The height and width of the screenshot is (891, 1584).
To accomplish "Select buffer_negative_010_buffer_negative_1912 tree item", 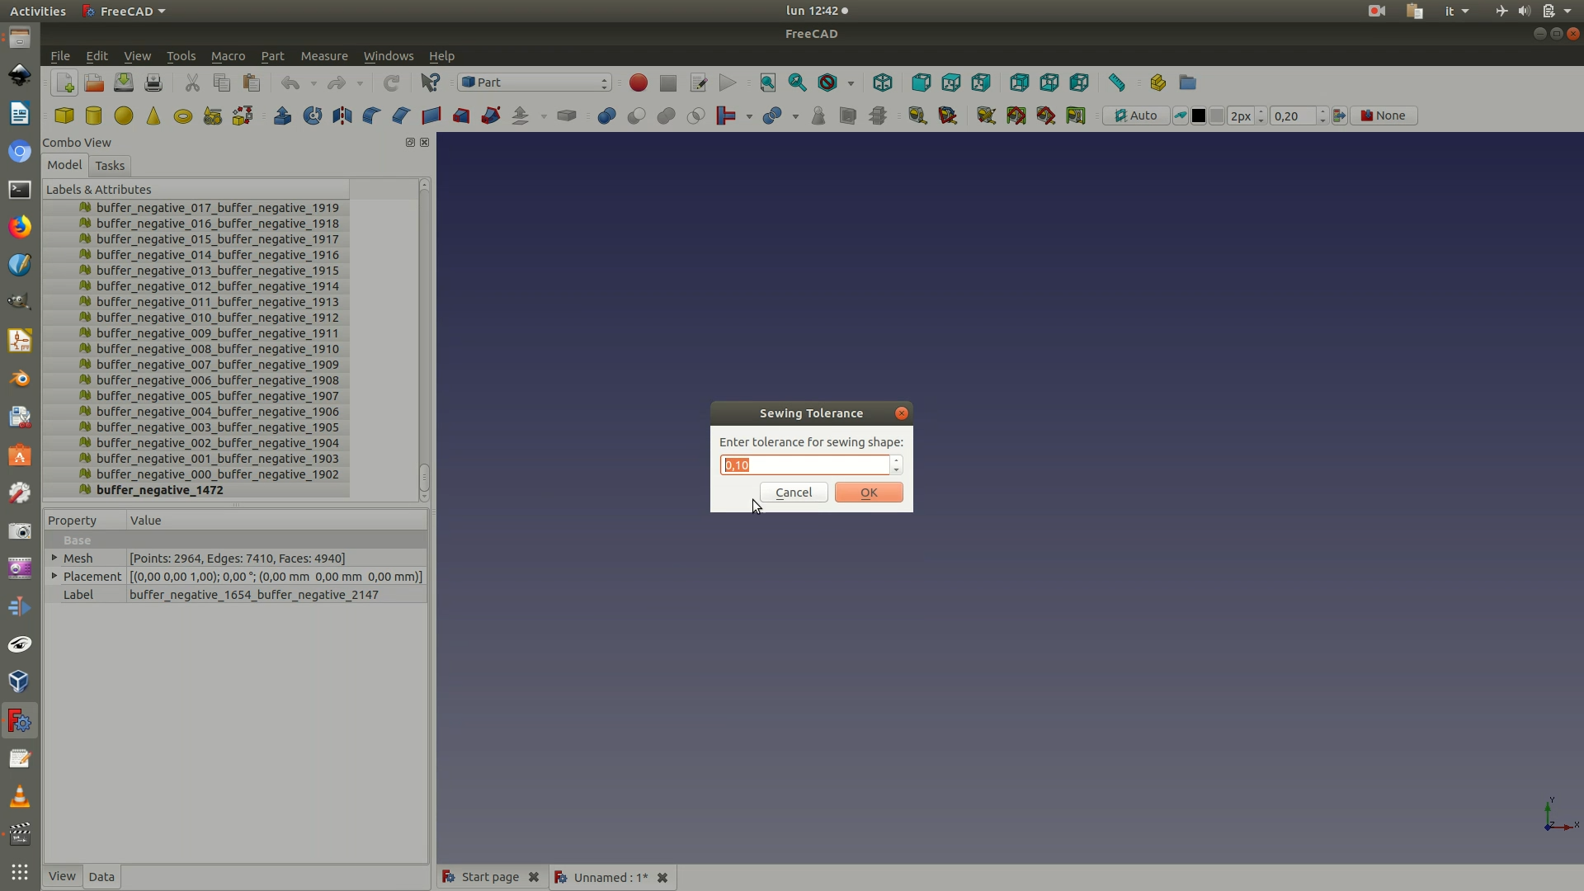I will 217,318.
